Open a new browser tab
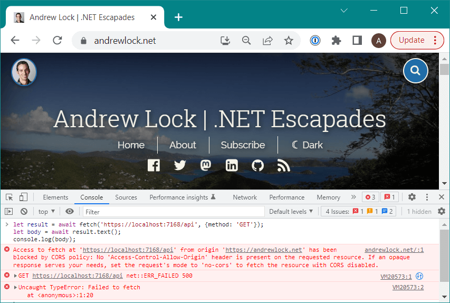 click(x=178, y=17)
